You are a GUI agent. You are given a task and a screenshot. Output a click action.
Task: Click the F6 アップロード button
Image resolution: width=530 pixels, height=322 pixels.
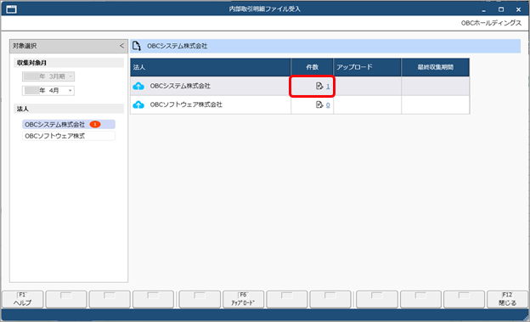(243, 299)
